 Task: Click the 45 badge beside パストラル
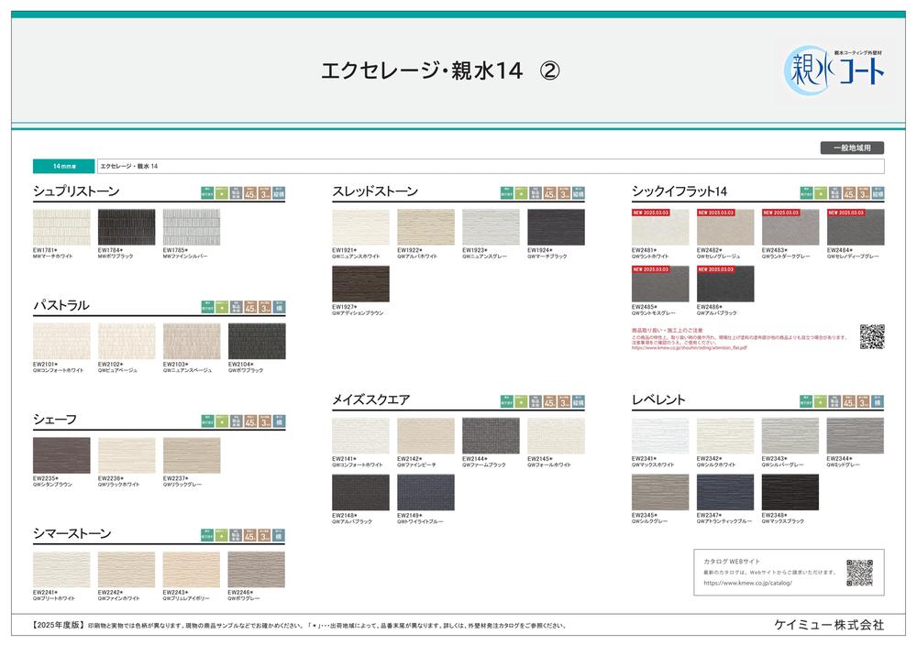tap(251, 307)
